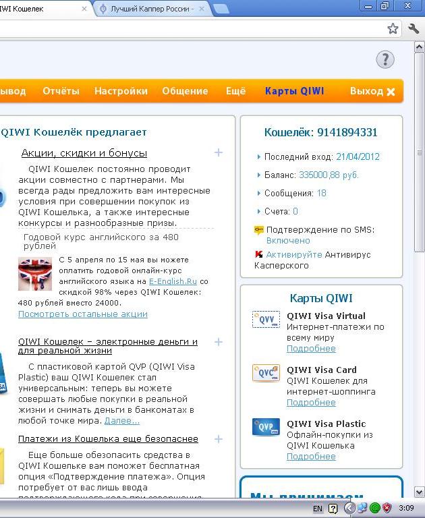The height and width of the screenshot is (518, 425).
Task: Open the Отчёты menu item
Action: coord(61,91)
